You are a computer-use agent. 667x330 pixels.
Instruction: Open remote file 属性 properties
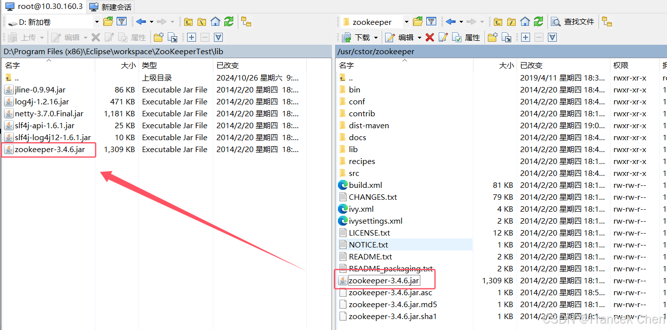466,37
